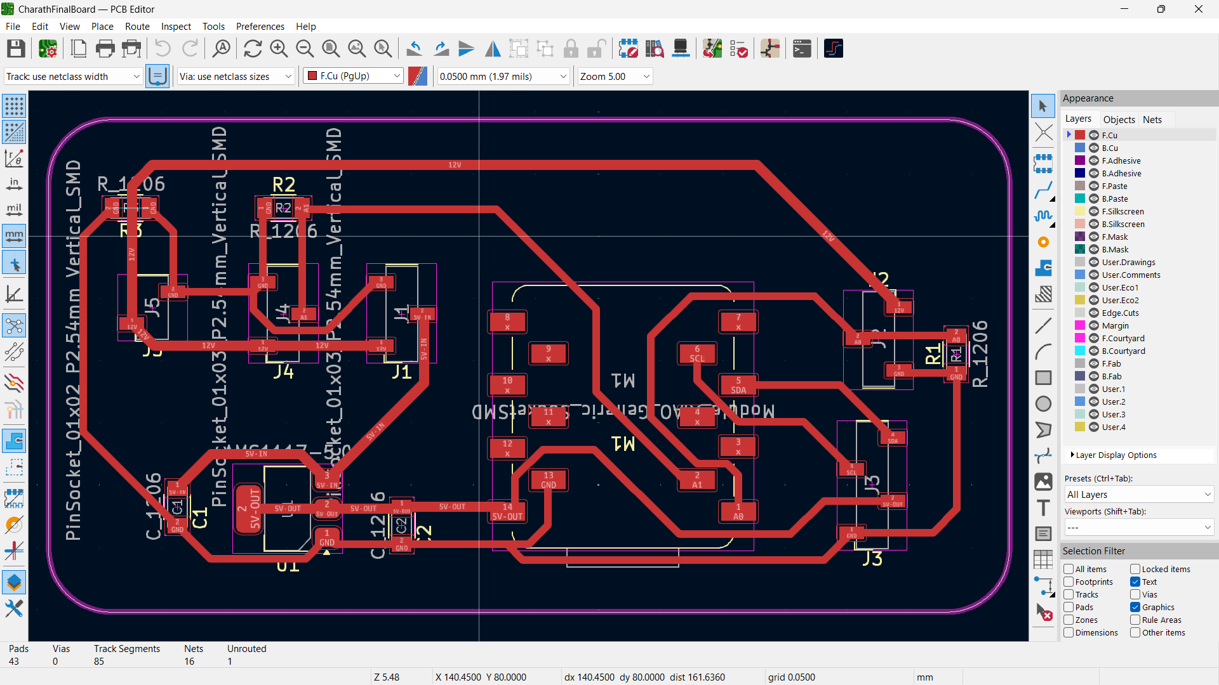1219x685 pixels.
Task: Uncheck the Graphics selection filter
Action: point(1135,607)
